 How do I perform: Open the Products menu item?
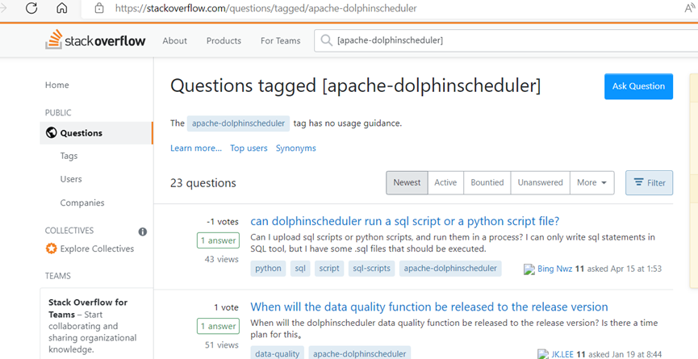[x=224, y=40]
